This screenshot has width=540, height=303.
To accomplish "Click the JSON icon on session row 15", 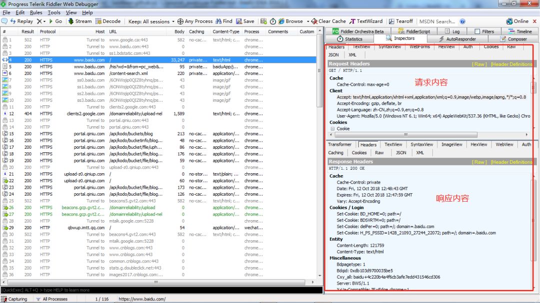I will tap(5, 134).
